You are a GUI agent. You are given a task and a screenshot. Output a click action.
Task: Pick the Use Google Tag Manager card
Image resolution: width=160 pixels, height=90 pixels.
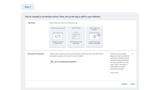[94, 37]
